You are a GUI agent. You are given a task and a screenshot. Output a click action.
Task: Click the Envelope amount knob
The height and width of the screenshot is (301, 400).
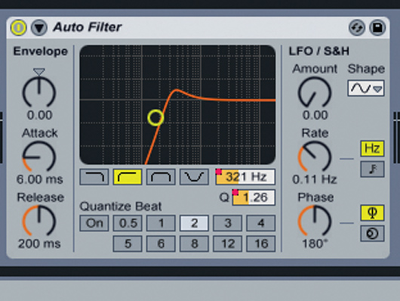[x=39, y=92]
